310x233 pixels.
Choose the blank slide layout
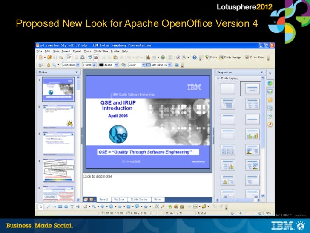tap(228, 89)
